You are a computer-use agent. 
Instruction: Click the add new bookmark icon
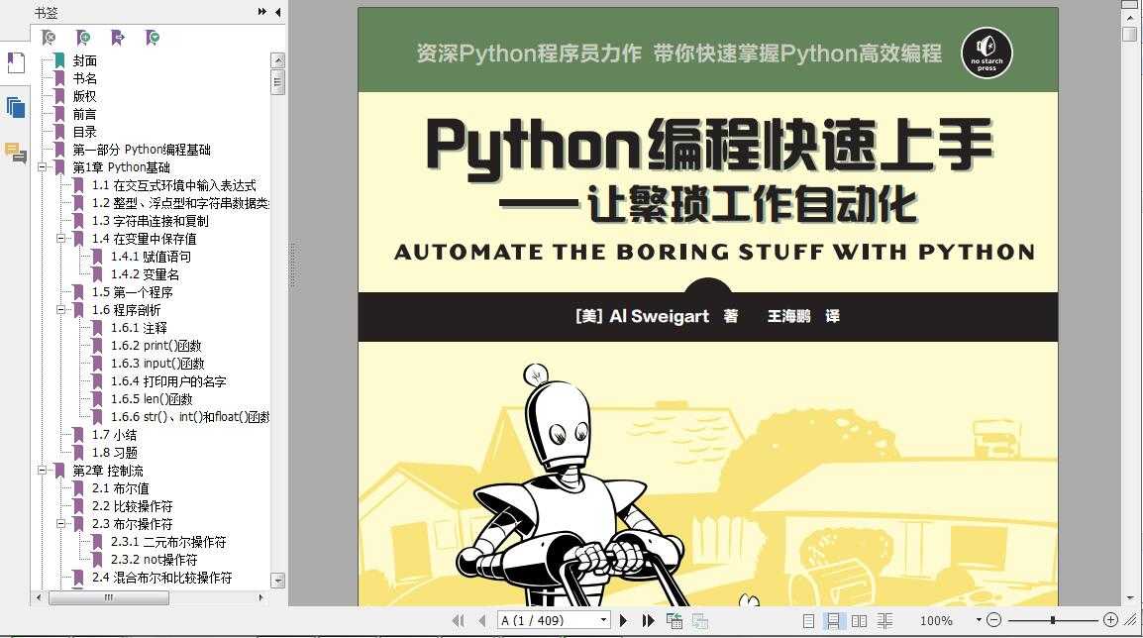pyautogui.click(x=83, y=38)
